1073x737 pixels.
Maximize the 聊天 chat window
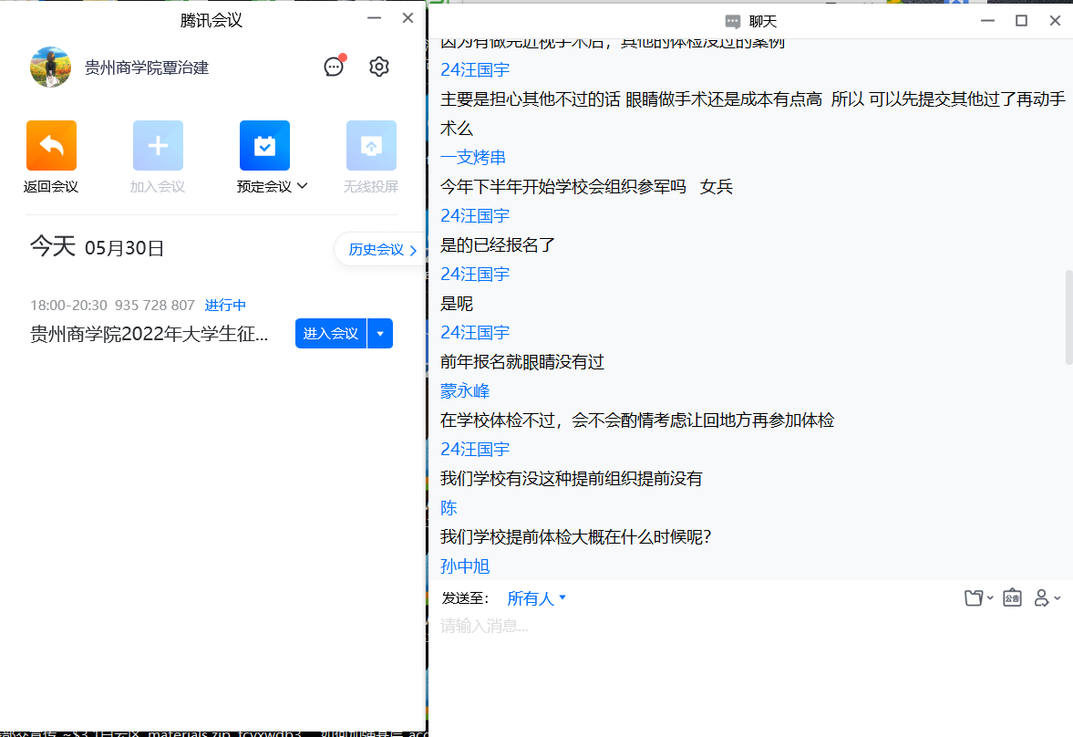[1021, 20]
